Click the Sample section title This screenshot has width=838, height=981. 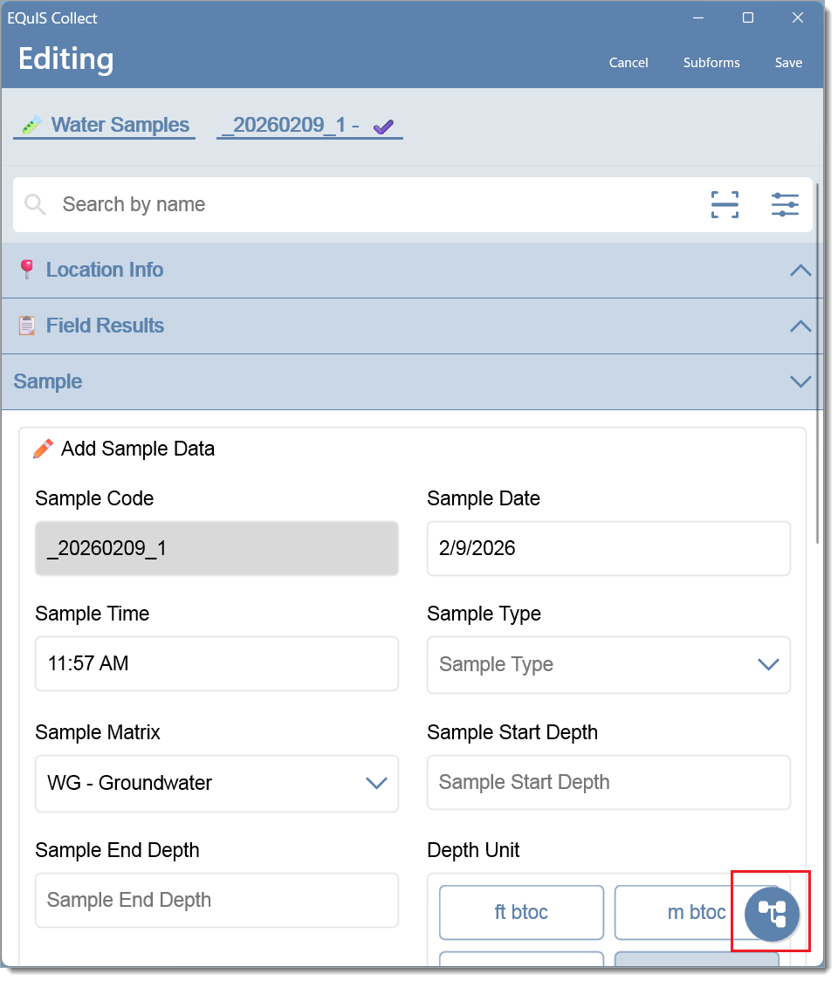[x=47, y=381]
